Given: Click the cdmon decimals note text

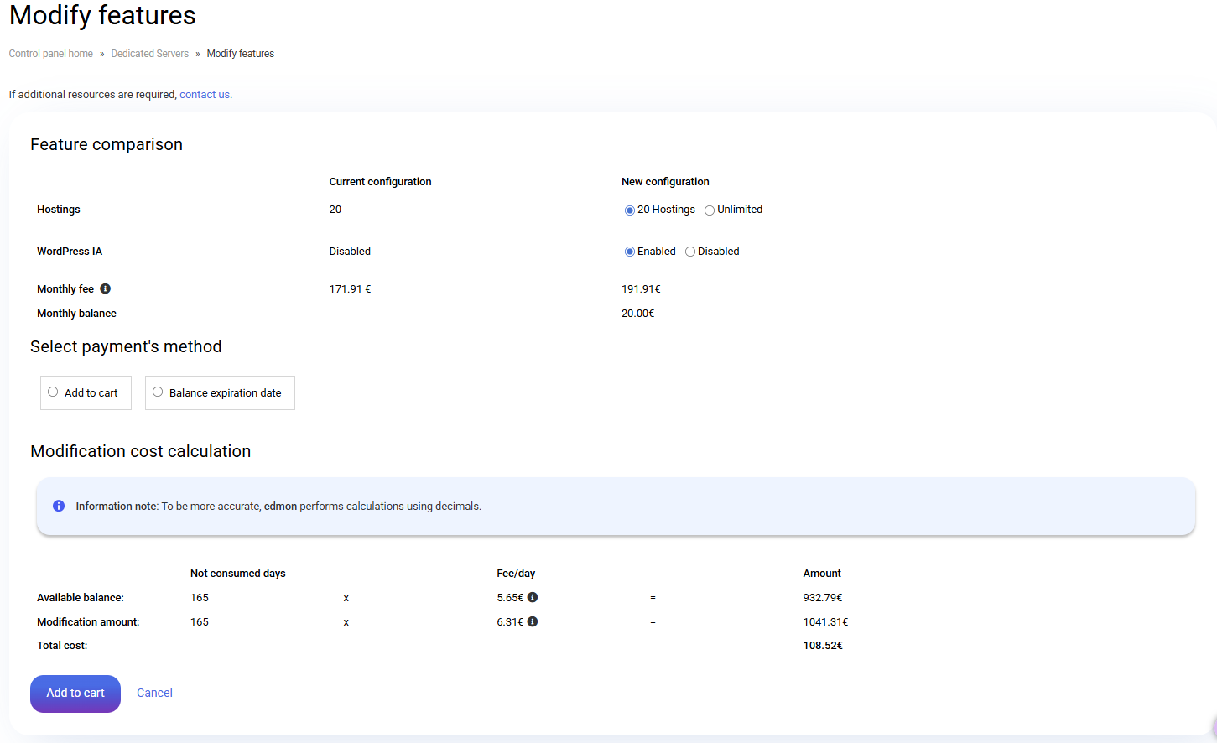Looking at the screenshot, I should [x=320, y=507].
